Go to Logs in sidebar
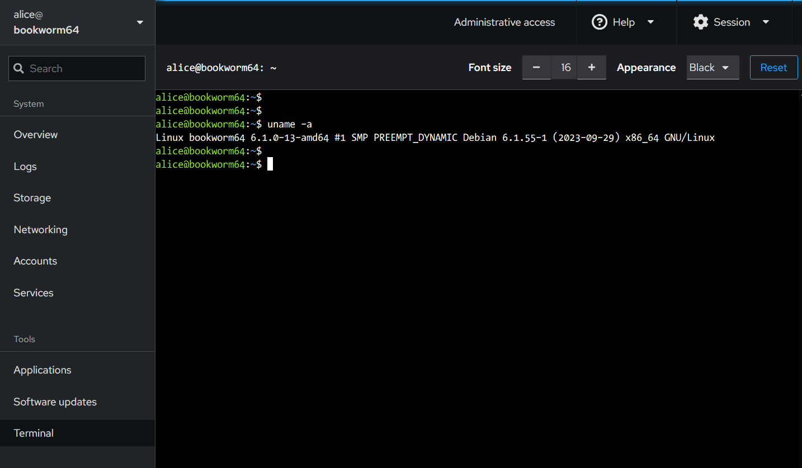This screenshot has width=802, height=468. coord(25,167)
